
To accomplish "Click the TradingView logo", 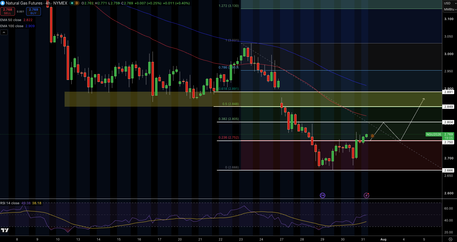I will 5,230.
